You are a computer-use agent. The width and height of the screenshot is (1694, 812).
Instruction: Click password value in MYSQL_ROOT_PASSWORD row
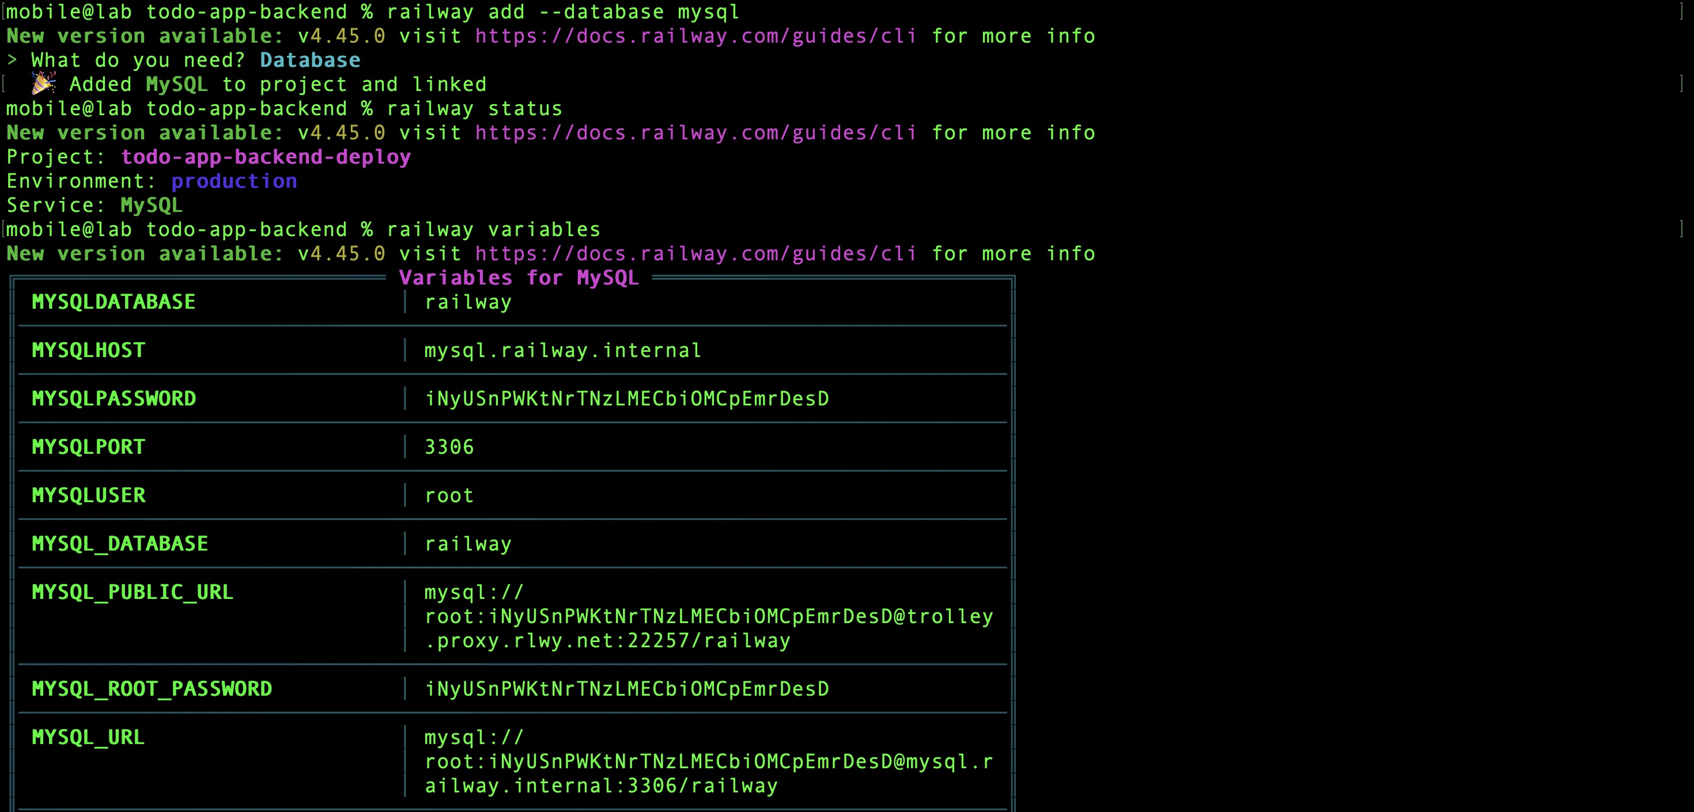[627, 689]
